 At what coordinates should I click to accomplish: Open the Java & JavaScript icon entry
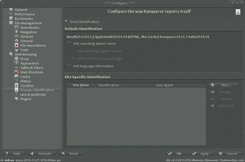click(17, 94)
